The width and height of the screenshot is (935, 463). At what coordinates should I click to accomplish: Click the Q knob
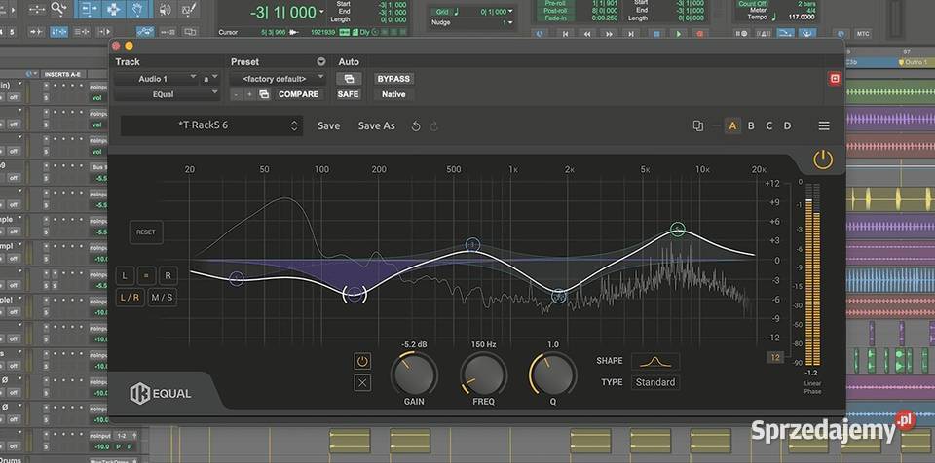(x=553, y=374)
